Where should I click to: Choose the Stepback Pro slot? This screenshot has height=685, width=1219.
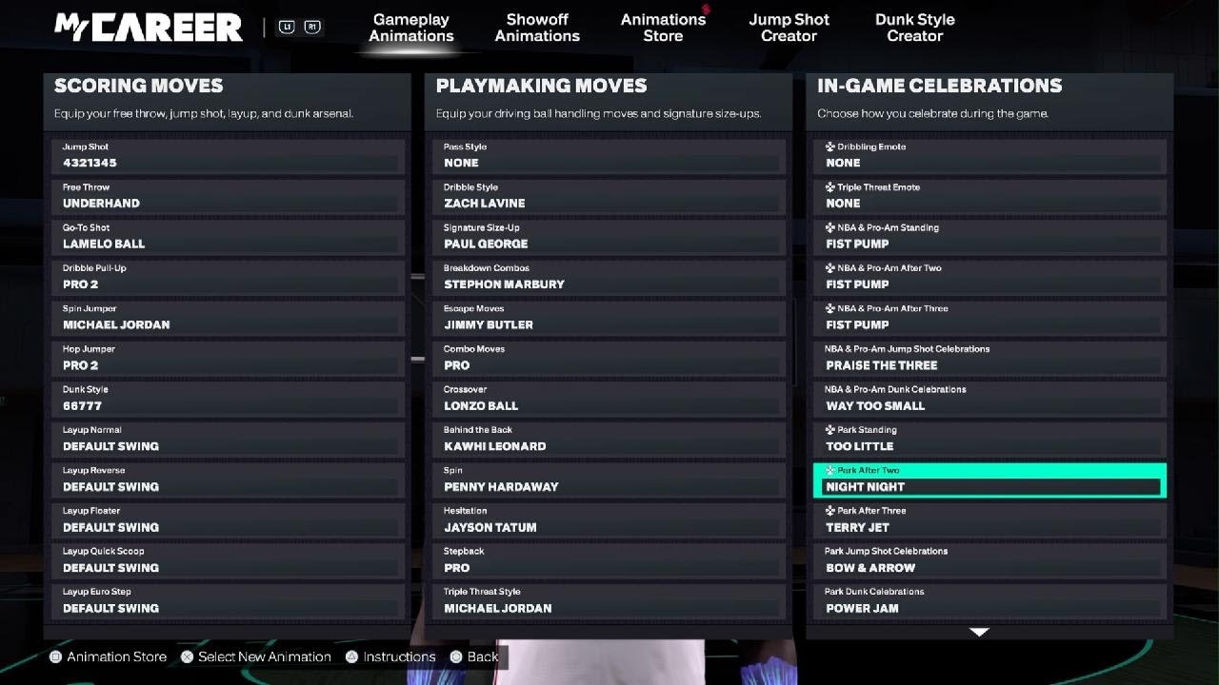click(x=609, y=560)
